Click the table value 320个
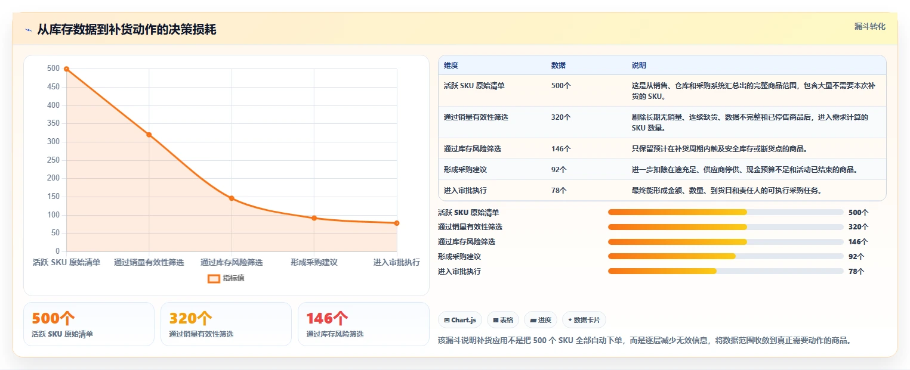The height and width of the screenshot is (370, 910). pos(561,117)
